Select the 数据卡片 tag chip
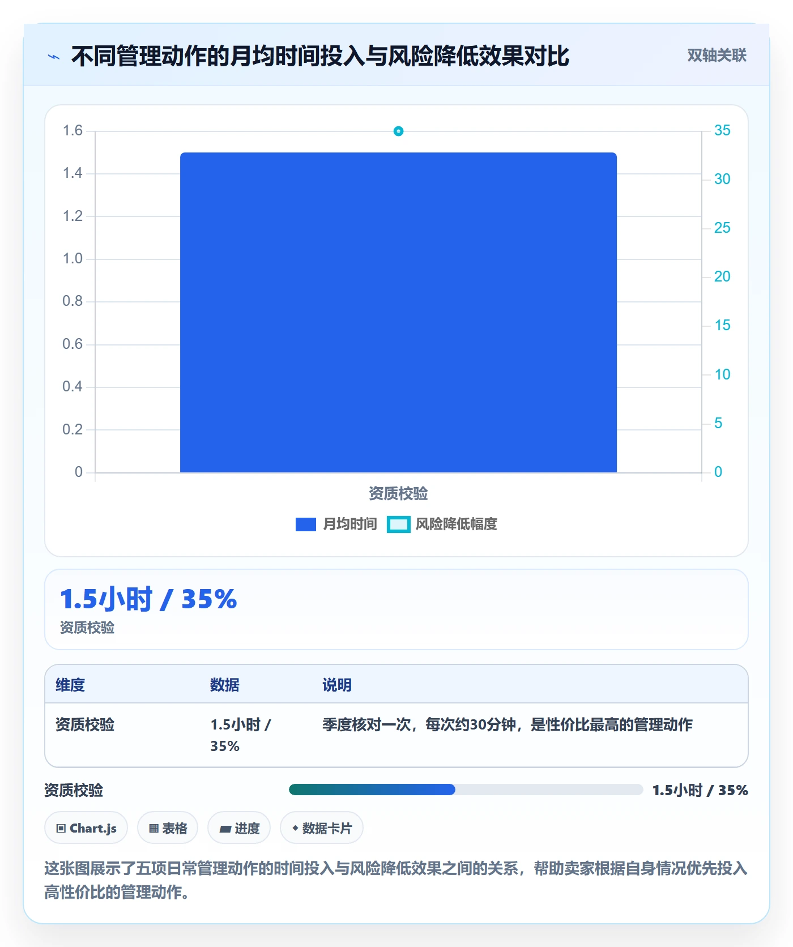The width and height of the screenshot is (793, 947). click(322, 828)
